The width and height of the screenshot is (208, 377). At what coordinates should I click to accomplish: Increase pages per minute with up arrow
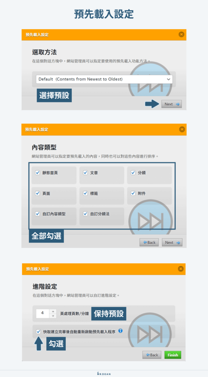tap(53, 311)
